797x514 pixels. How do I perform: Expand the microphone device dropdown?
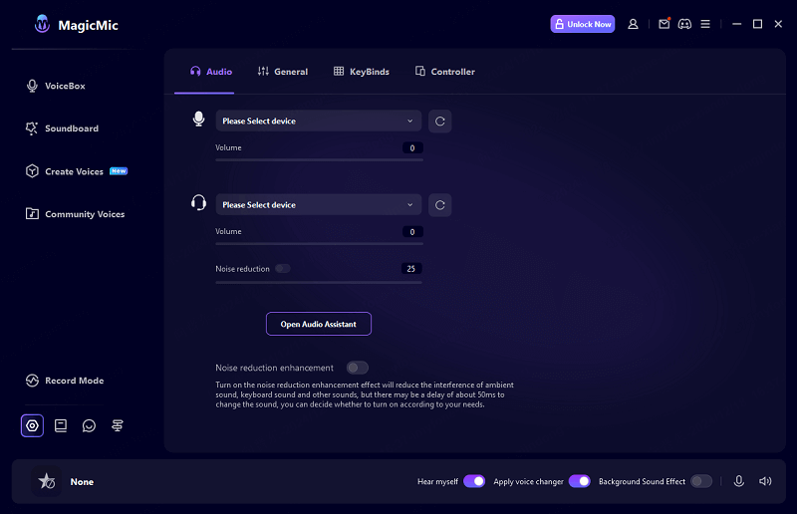[319, 122]
